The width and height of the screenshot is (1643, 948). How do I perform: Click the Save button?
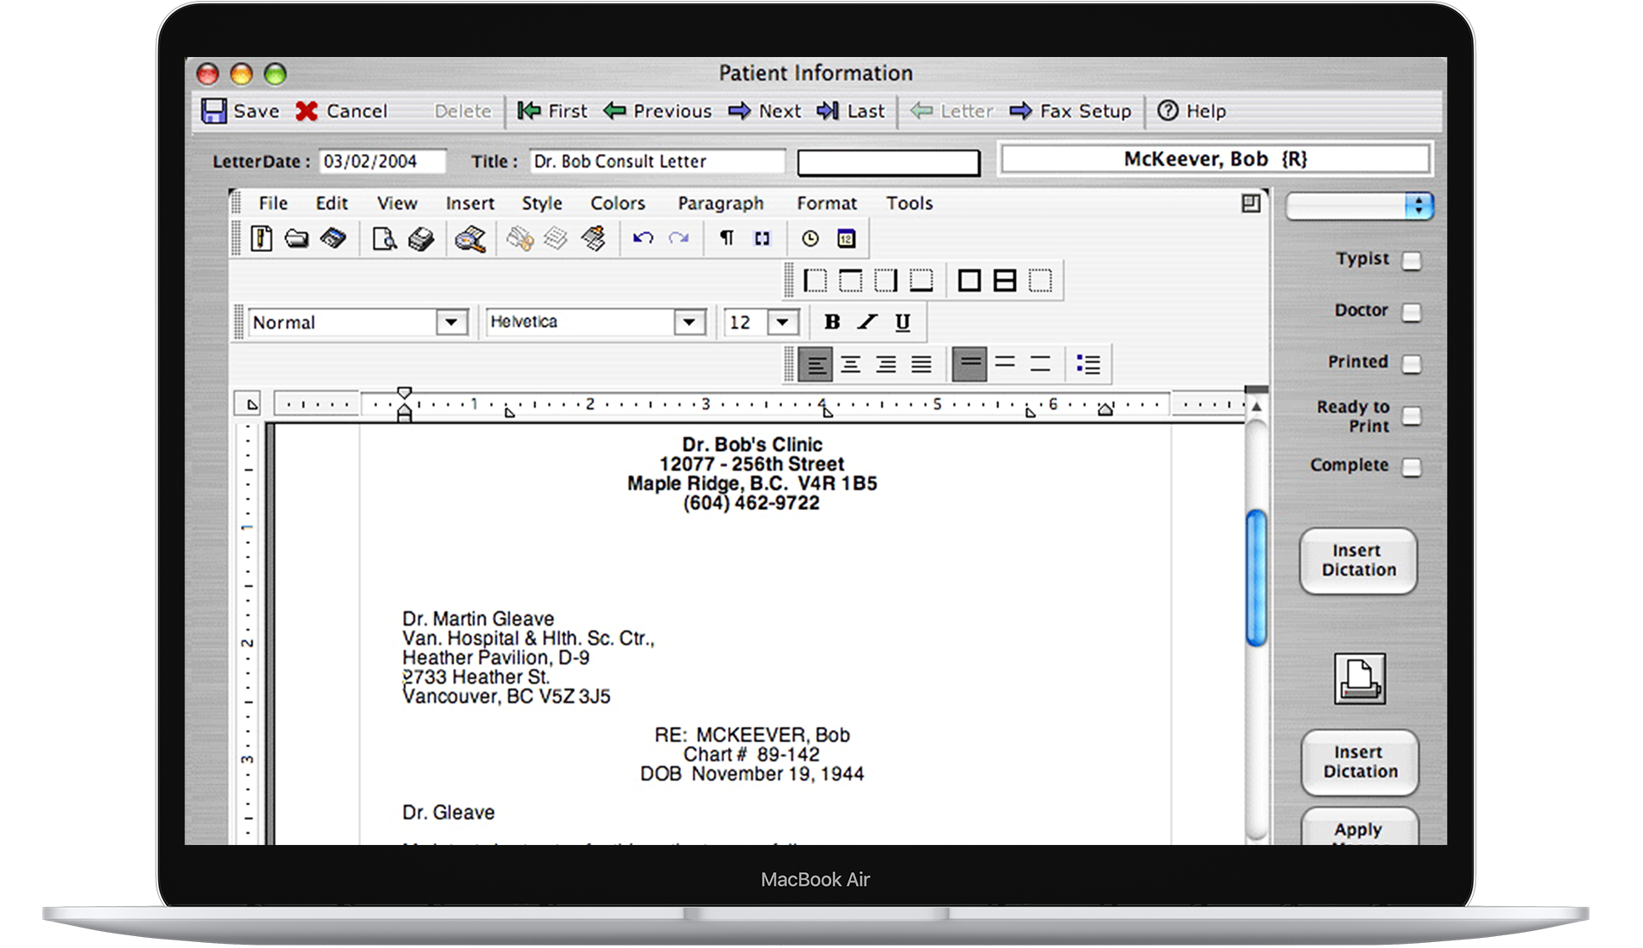pos(241,111)
